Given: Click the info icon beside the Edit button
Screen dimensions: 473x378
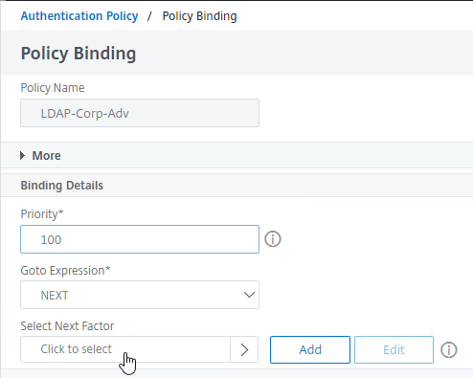Looking at the screenshot, I should pos(449,350).
